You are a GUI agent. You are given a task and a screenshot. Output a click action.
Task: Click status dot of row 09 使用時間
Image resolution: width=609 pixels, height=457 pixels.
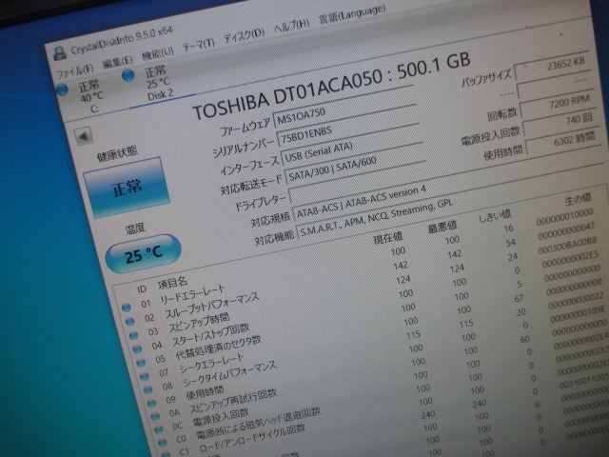(151, 404)
